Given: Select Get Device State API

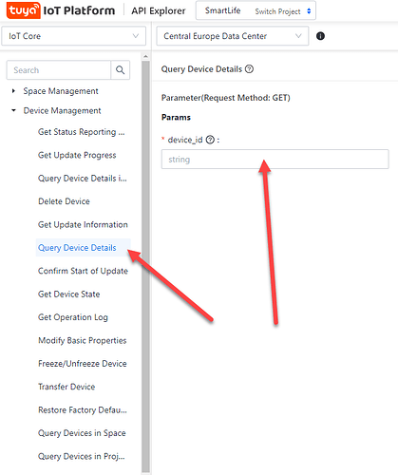Looking at the screenshot, I should coord(69,294).
